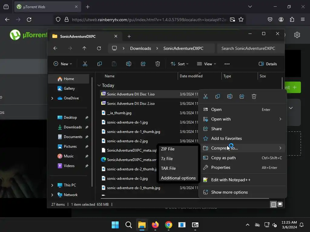Switch to large thumbnails view icon in status bar
The width and height of the screenshot is (310, 232).
coord(280,205)
